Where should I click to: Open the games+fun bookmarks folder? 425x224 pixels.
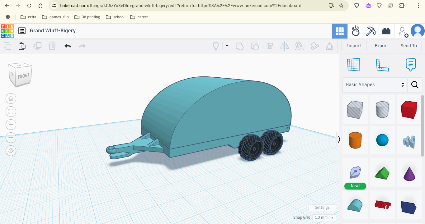[x=55, y=17]
